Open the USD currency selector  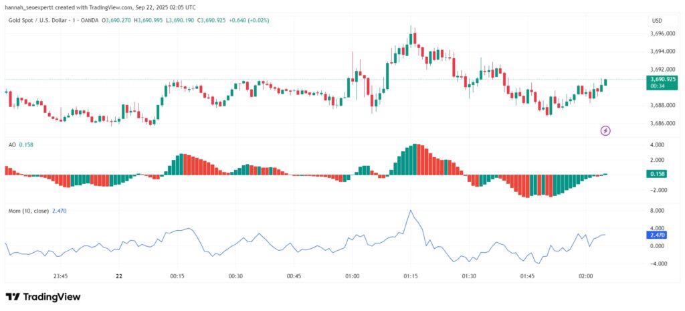(656, 21)
